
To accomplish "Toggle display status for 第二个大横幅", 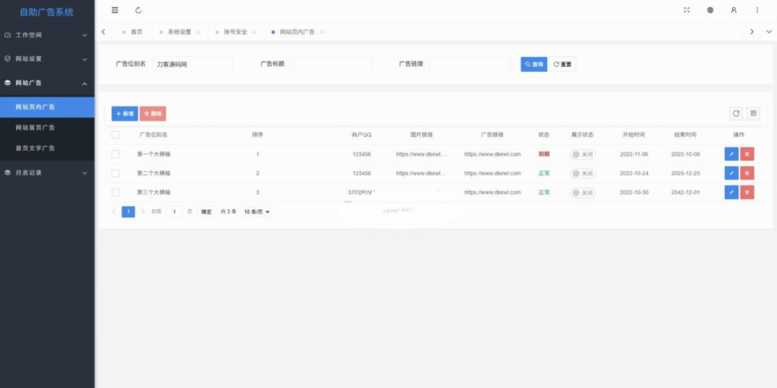I will click(583, 174).
